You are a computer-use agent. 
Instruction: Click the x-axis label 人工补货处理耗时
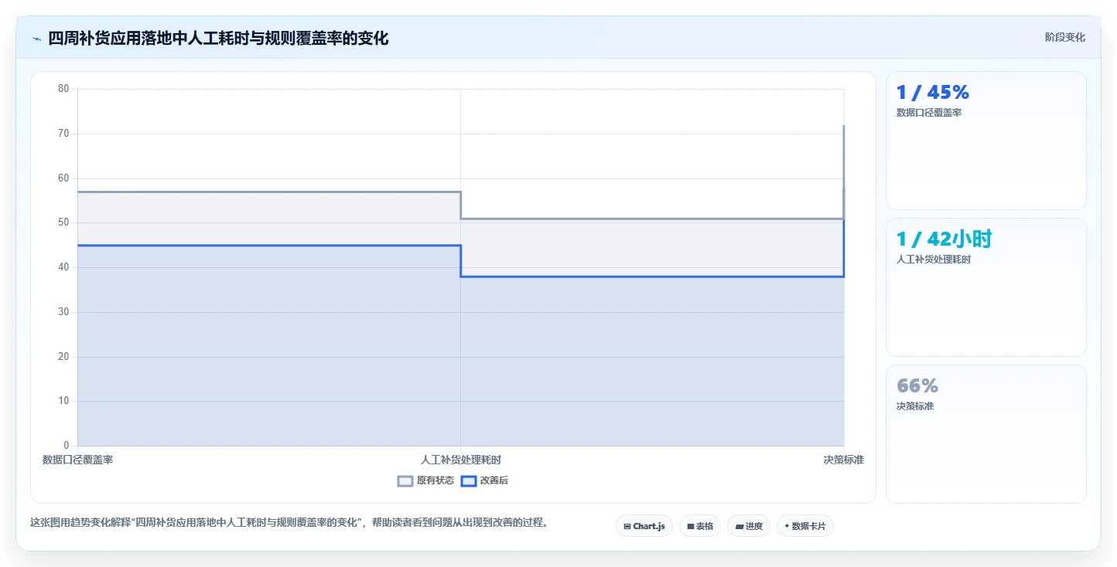(x=461, y=460)
